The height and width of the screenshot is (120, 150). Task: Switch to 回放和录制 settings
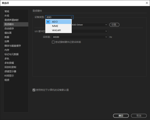pyautogui.click(x=10, y=67)
